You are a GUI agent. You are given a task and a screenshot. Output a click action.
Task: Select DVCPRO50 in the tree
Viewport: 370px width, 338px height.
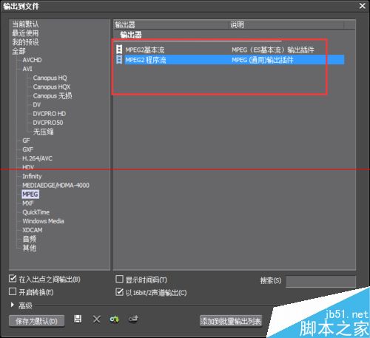pyautogui.click(x=48, y=123)
